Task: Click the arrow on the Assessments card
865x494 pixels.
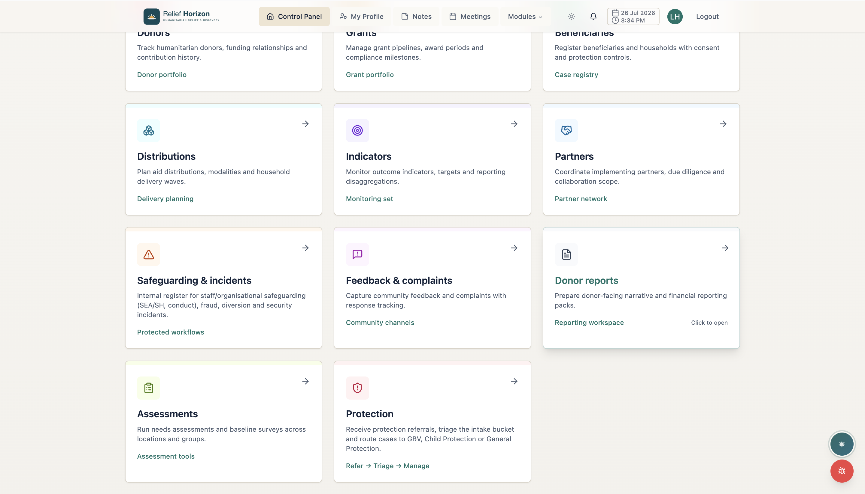Action: 305,381
